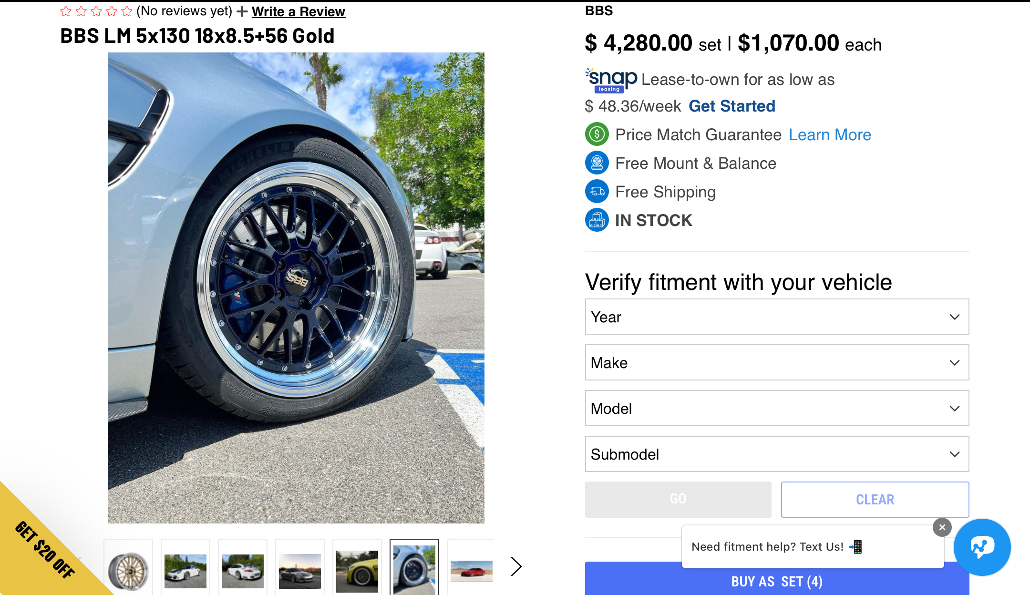This screenshot has width=1030, height=595.
Task: Select the Model dropdown
Action: pos(777,409)
